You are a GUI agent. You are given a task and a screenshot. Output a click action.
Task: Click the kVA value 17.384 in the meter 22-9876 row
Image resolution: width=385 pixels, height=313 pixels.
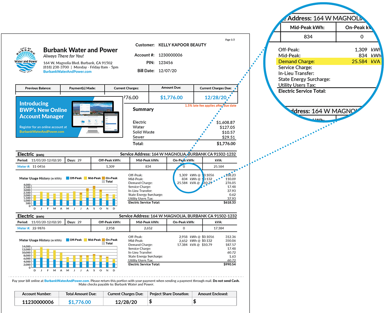[219, 228]
